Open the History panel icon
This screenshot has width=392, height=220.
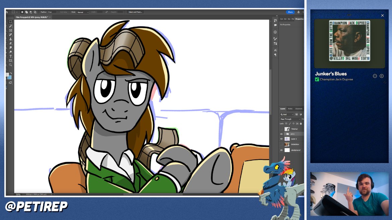coord(275,20)
